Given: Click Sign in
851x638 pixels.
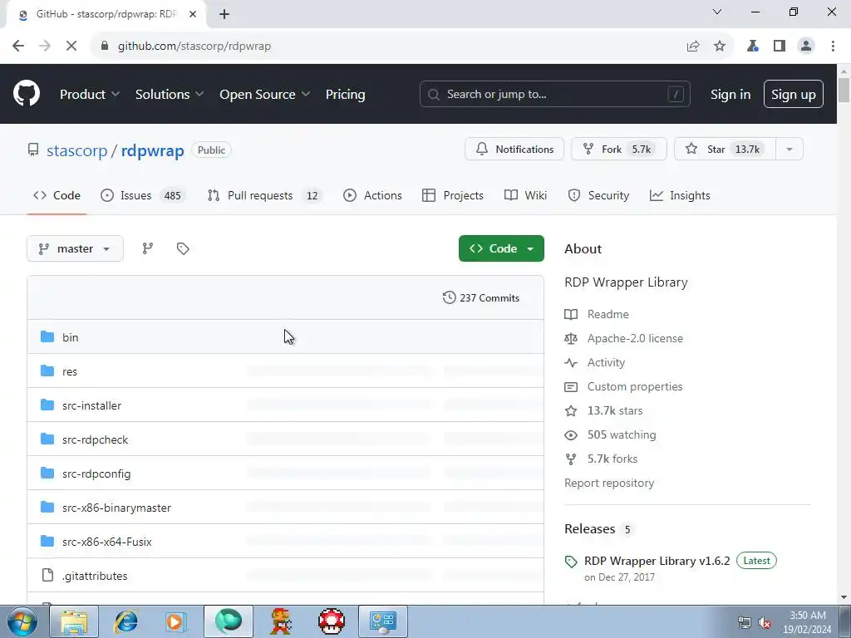Looking at the screenshot, I should pyautogui.click(x=730, y=95).
